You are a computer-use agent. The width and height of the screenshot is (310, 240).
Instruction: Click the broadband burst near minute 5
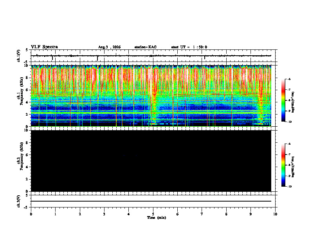tap(153, 96)
